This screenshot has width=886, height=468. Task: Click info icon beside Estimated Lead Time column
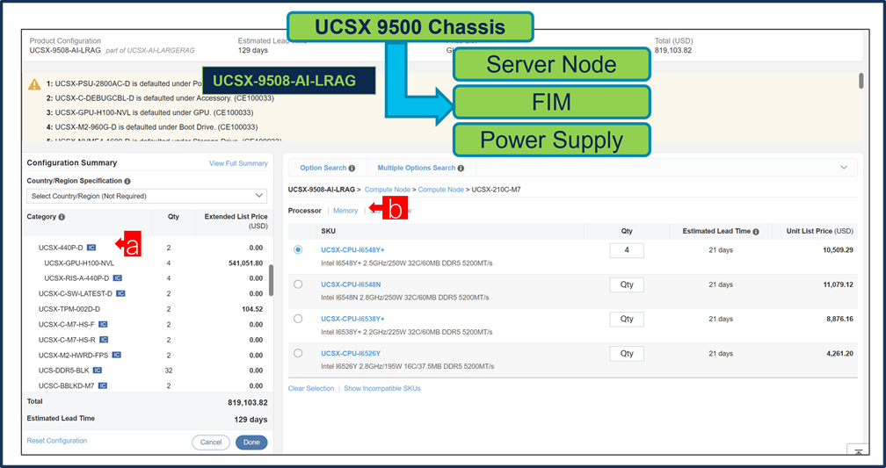pyautogui.click(x=756, y=232)
